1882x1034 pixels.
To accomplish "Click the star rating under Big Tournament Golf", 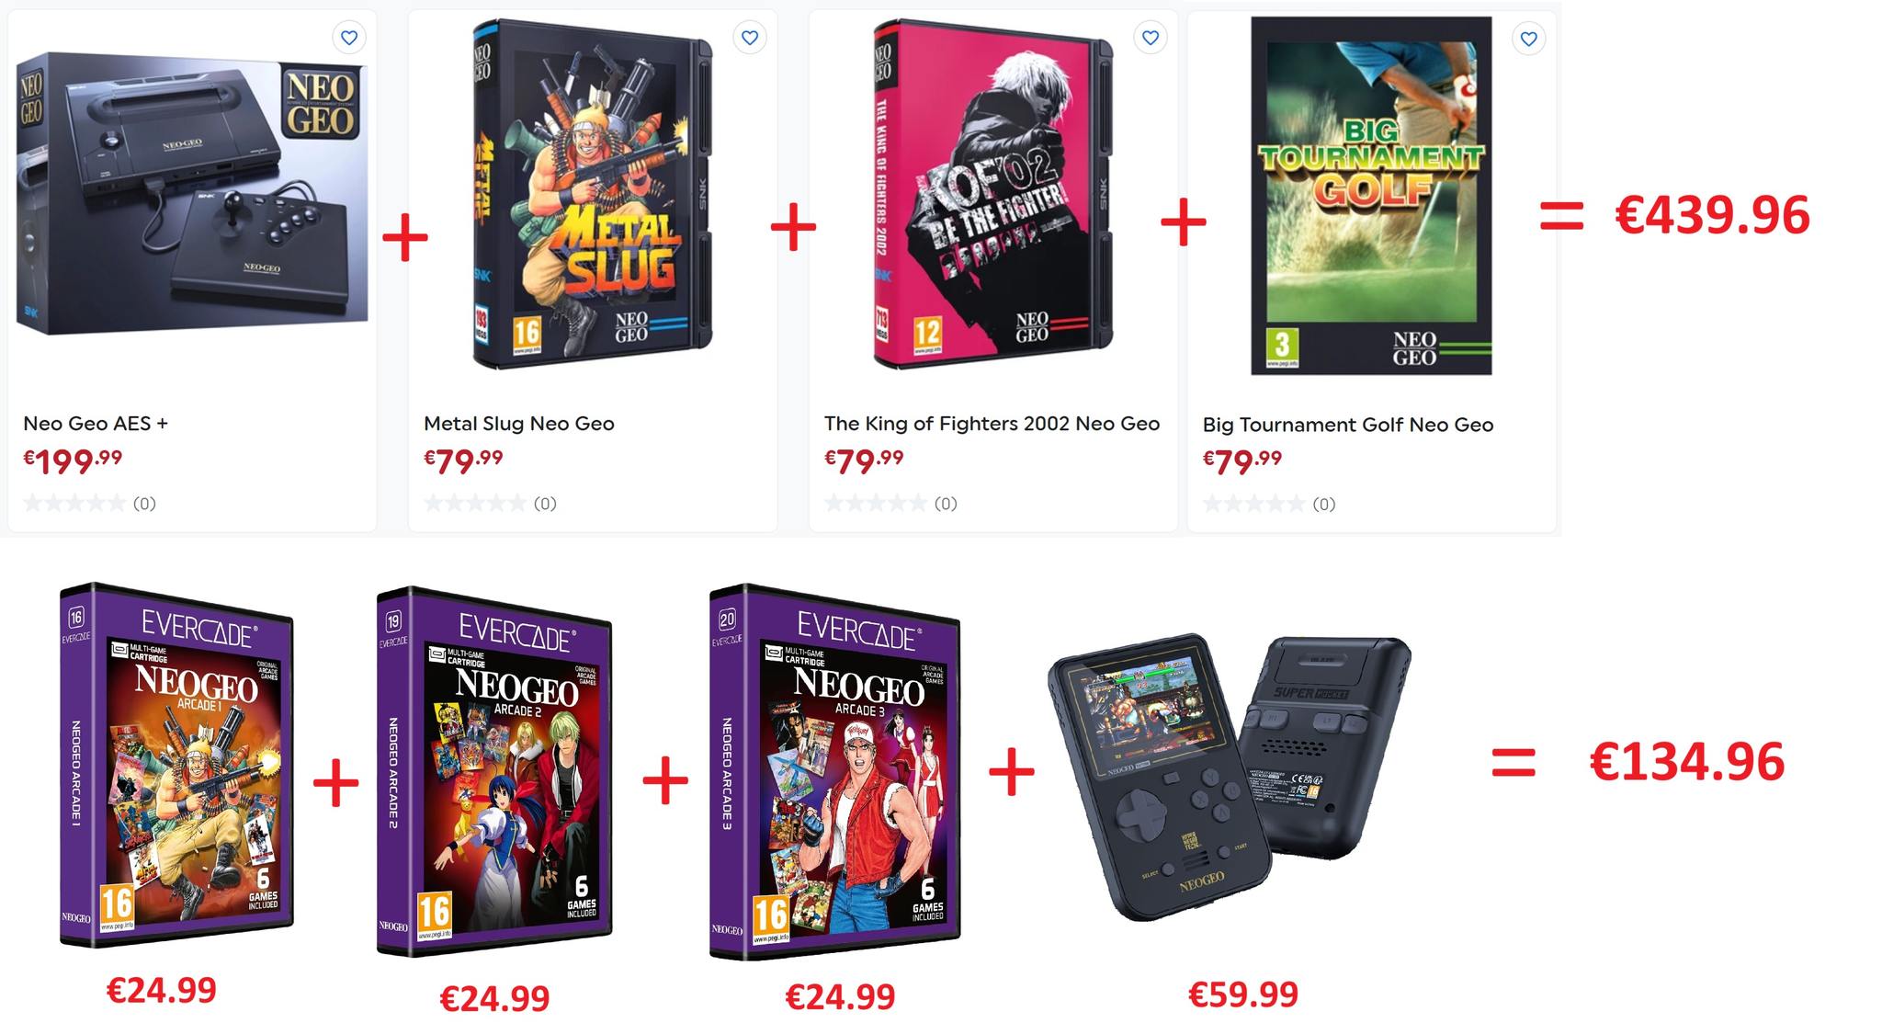I will point(1254,504).
